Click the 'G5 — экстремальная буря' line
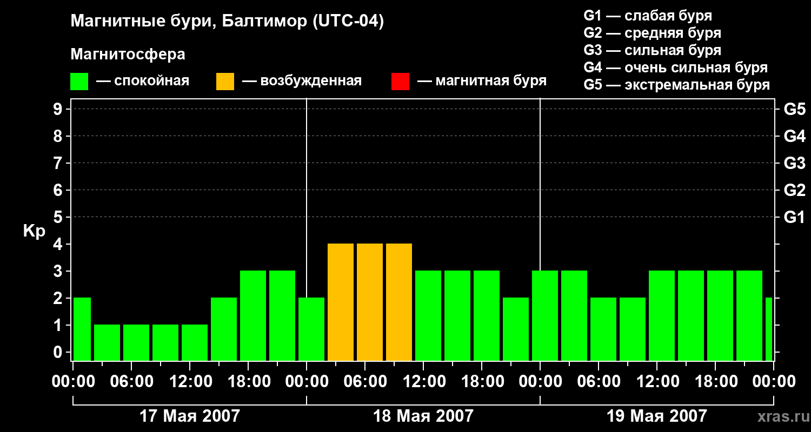The image size is (811, 432). [677, 85]
